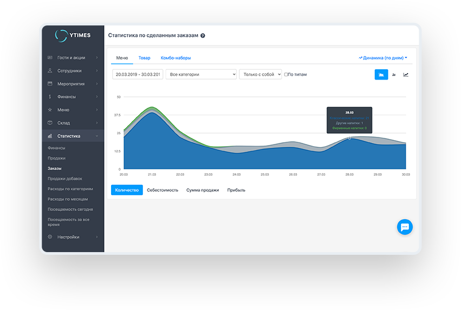Open the chat support bubble
Viewport: 461px width, 310px height.
(x=405, y=227)
